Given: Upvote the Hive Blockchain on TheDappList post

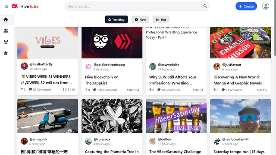Looking at the screenshot, I should click(x=86, y=90).
